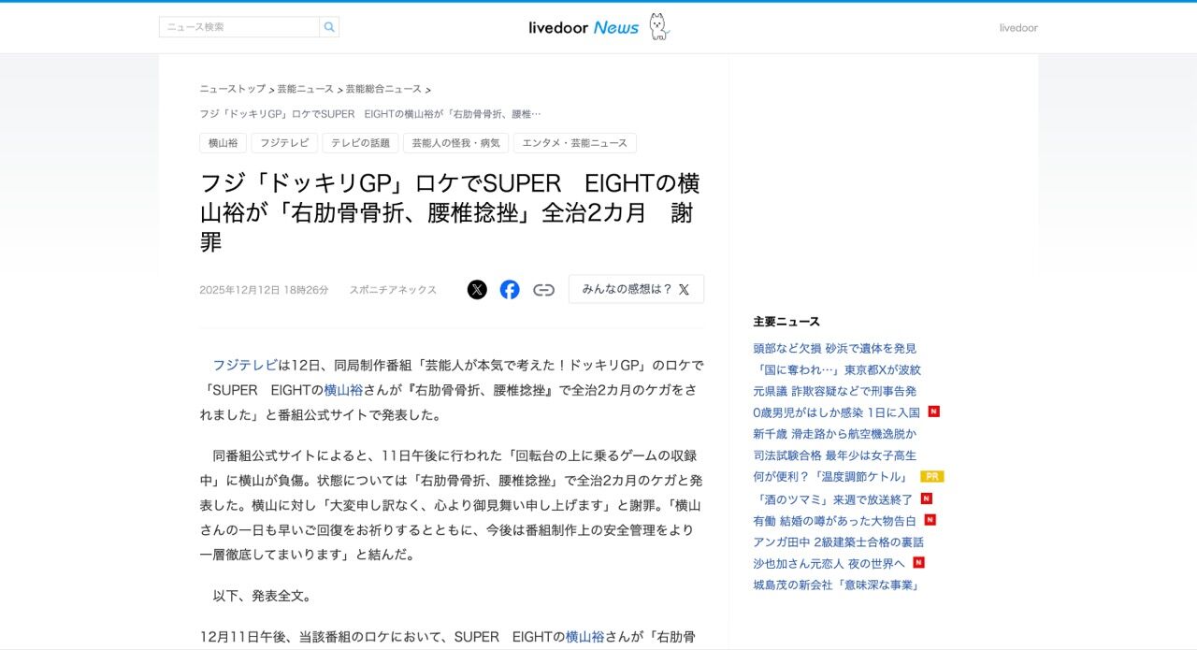Image resolution: width=1197 pixels, height=650 pixels.
Task: Select the テレビの話題 tag
Action: (x=360, y=143)
